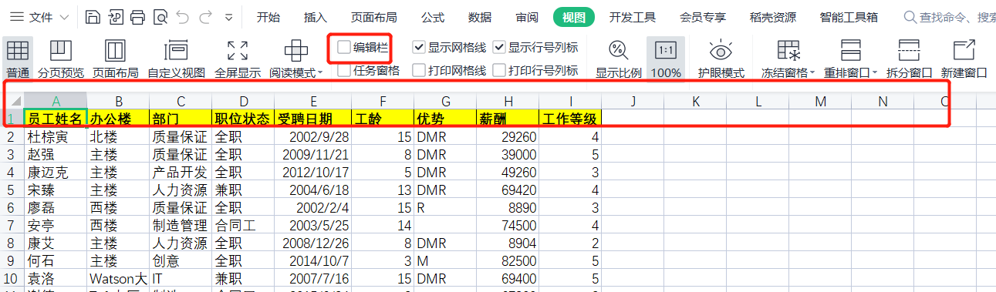Screen dimensions: 996x292
Task: Open the quick access toolbar customize dropdown
Action: [x=228, y=17]
